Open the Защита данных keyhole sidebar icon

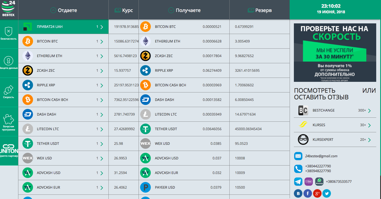pyautogui.click(x=9, y=61)
